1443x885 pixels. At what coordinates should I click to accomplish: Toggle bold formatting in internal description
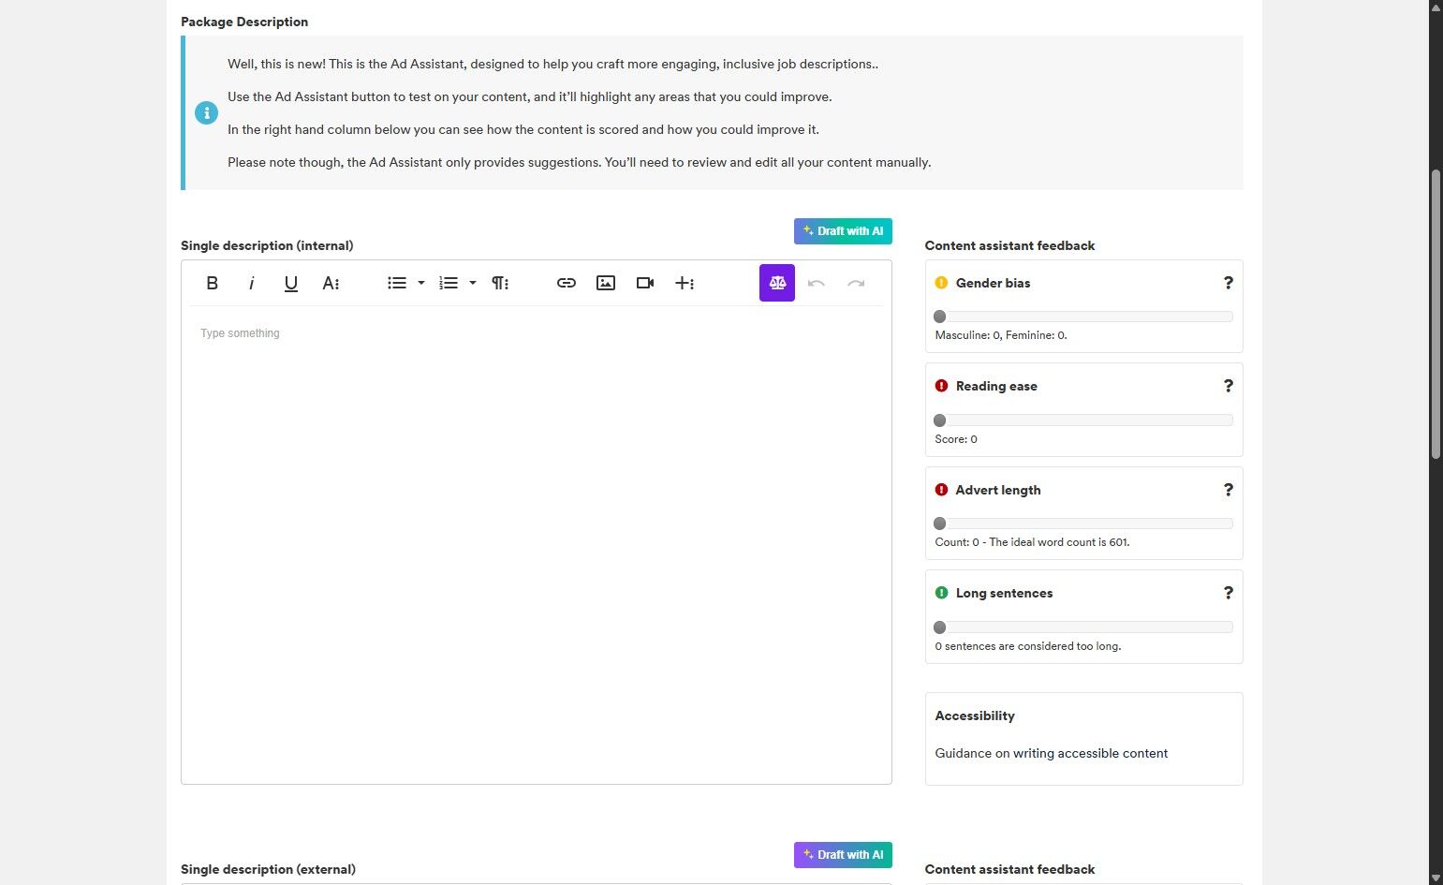(213, 283)
